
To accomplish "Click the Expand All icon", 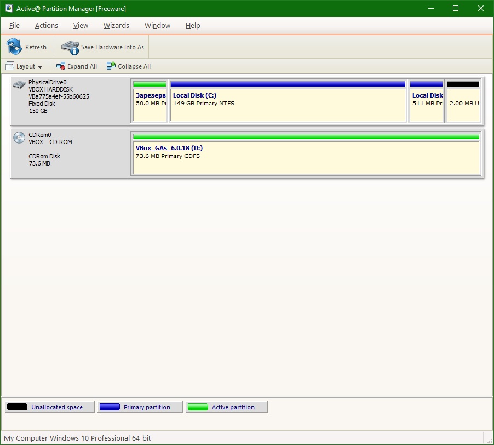I will click(60, 66).
